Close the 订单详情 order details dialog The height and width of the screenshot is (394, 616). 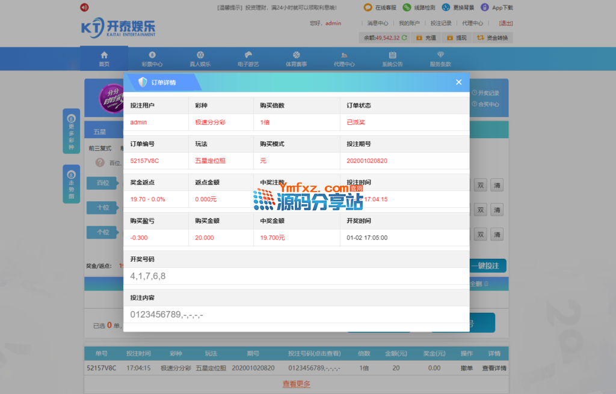(459, 82)
